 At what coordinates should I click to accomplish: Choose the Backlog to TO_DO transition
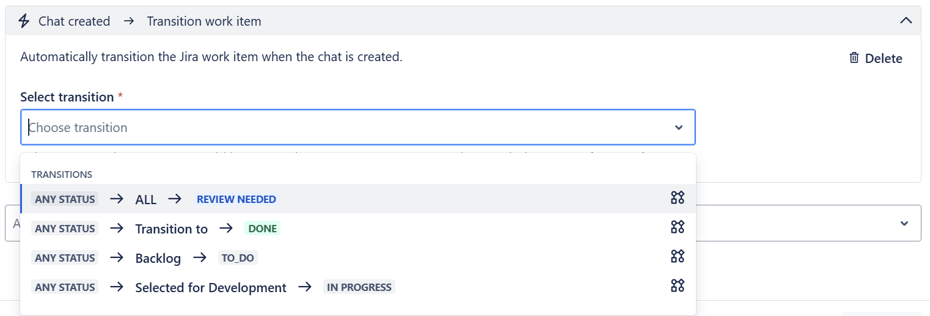pos(158,258)
